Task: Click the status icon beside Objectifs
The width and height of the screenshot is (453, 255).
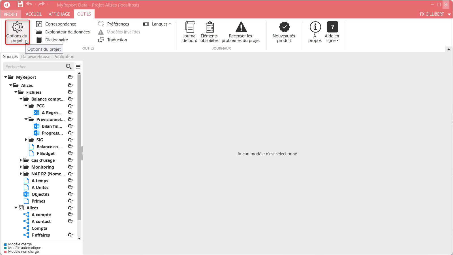Action: [70, 194]
